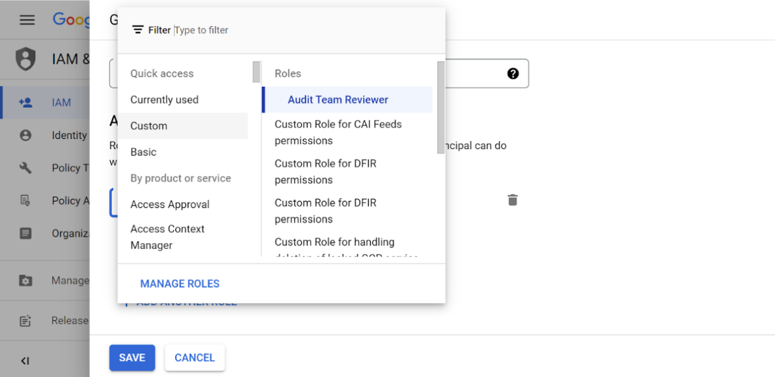The width and height of the screenshot is (775, 377).
Task: Click the IAM & Admin shield icon
Action: [x=26, y=59]
